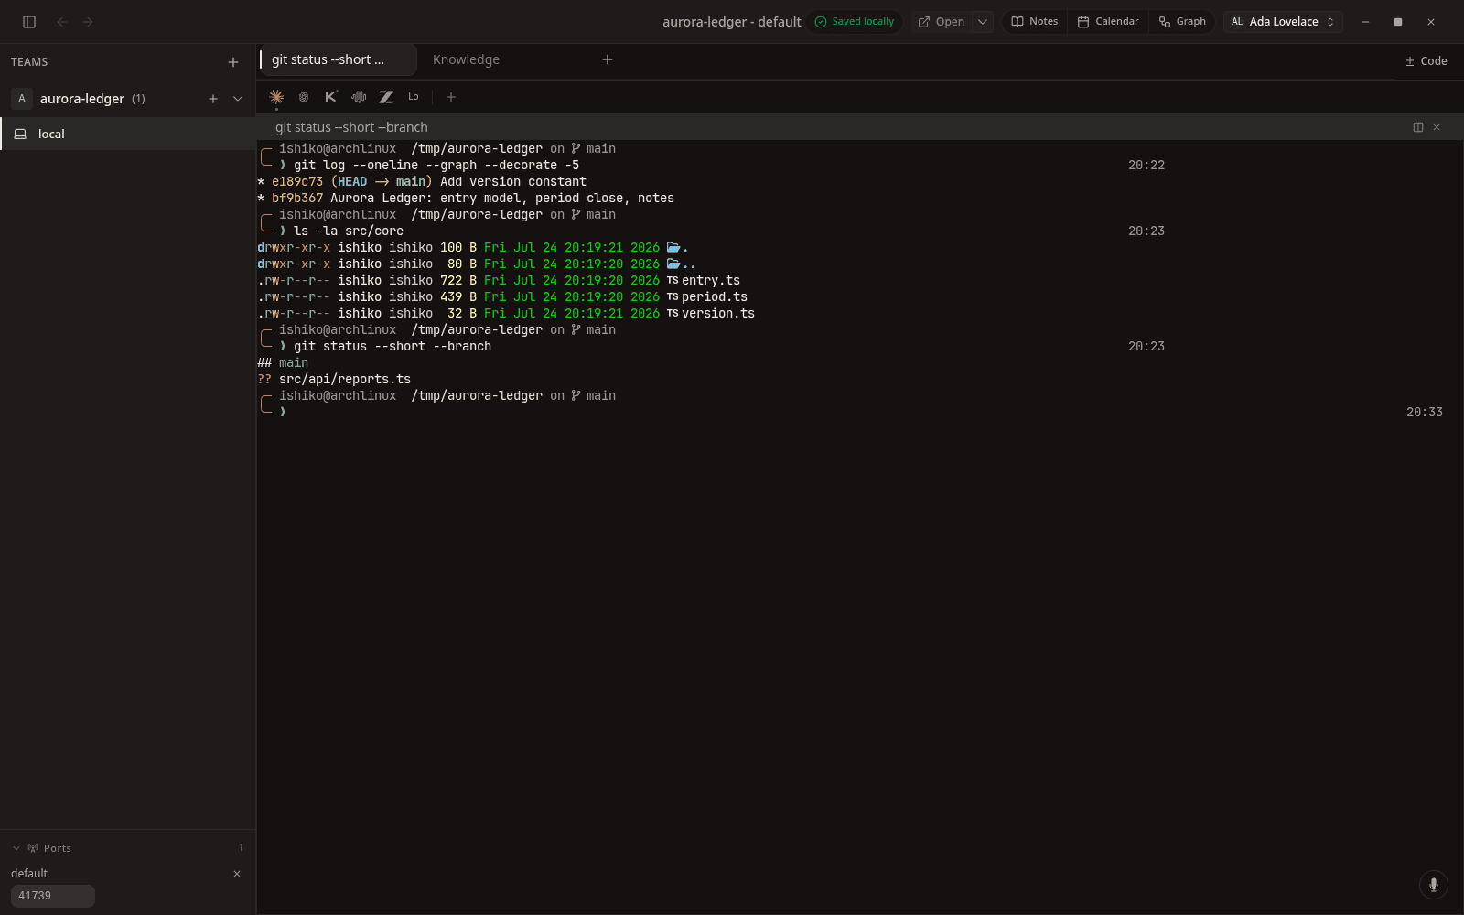Click the 'period.ts' file name
This screenshot has height=915, width=1464.
[x=715, y=296]
